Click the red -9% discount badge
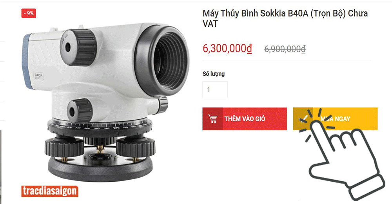 click(x=29, y=13)
